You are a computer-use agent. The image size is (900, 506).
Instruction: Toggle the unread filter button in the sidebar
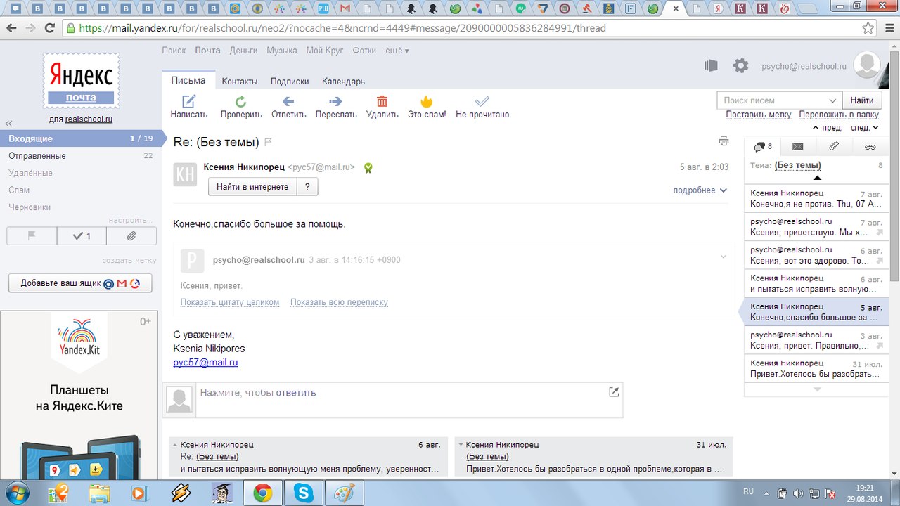pyautogui.click(x=82, y=236)
